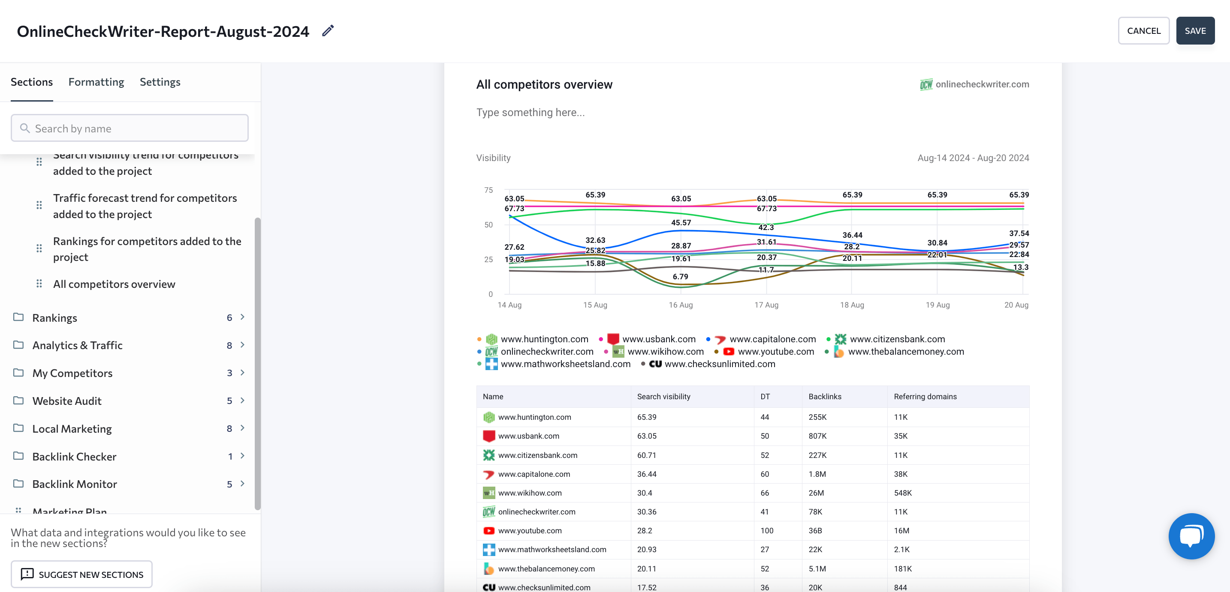1230x592 pixels.
Task: Click www.youtube.com in the table
Action: point(530,530)
